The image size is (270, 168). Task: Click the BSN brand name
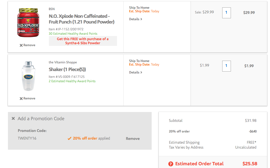52,9
